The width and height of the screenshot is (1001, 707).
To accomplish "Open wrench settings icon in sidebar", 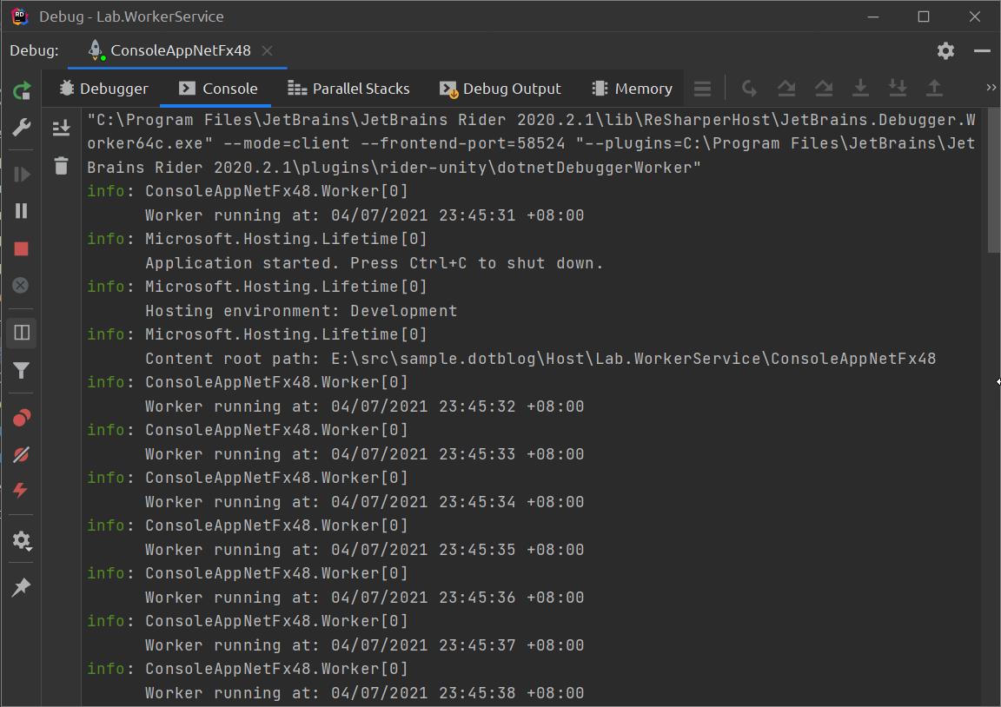I will [21, 127].
